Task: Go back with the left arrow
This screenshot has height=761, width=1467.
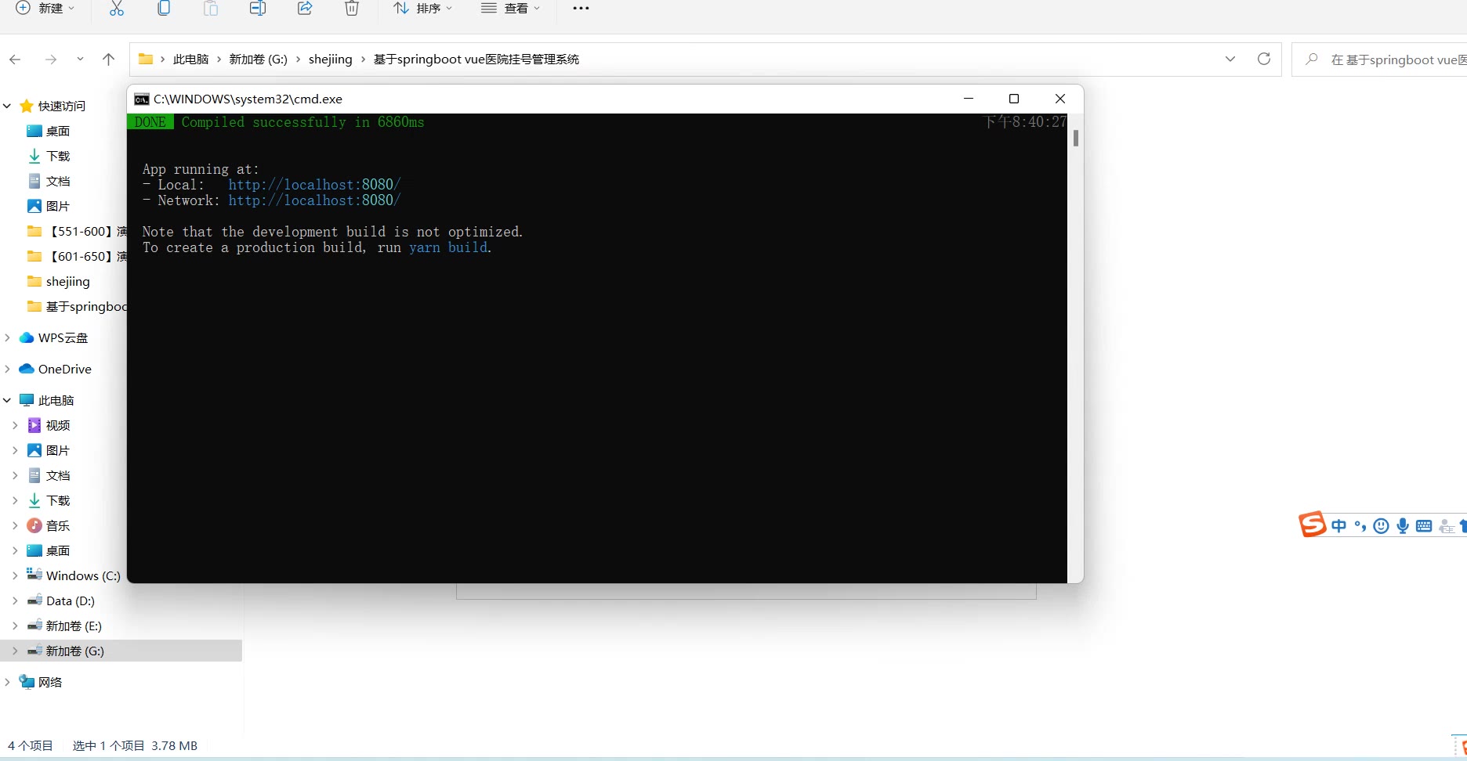Action: pos(15,60)
